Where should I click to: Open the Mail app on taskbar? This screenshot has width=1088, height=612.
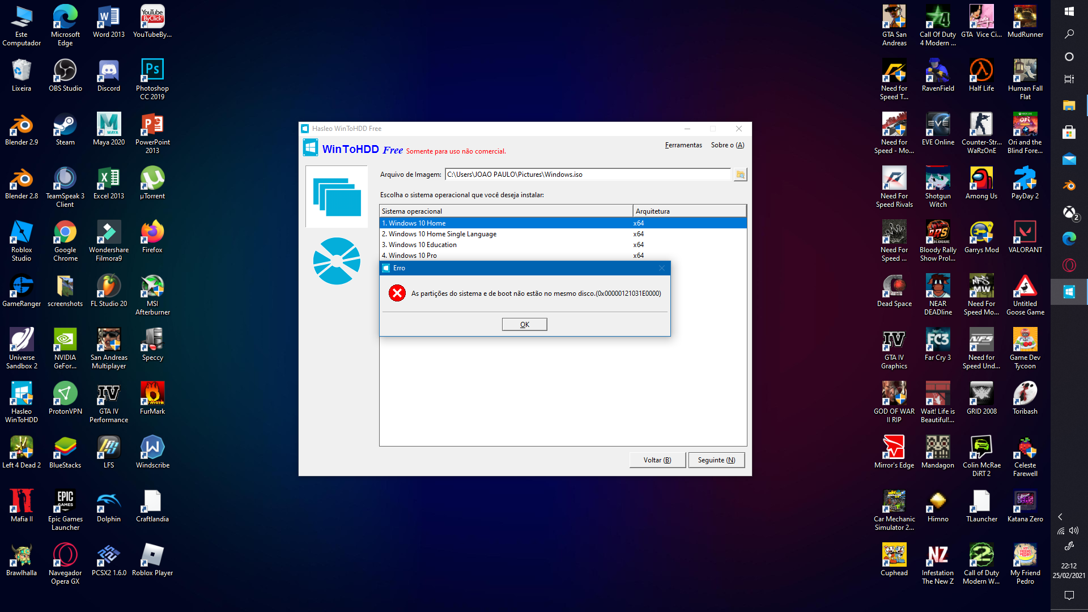pos(1069,159)
